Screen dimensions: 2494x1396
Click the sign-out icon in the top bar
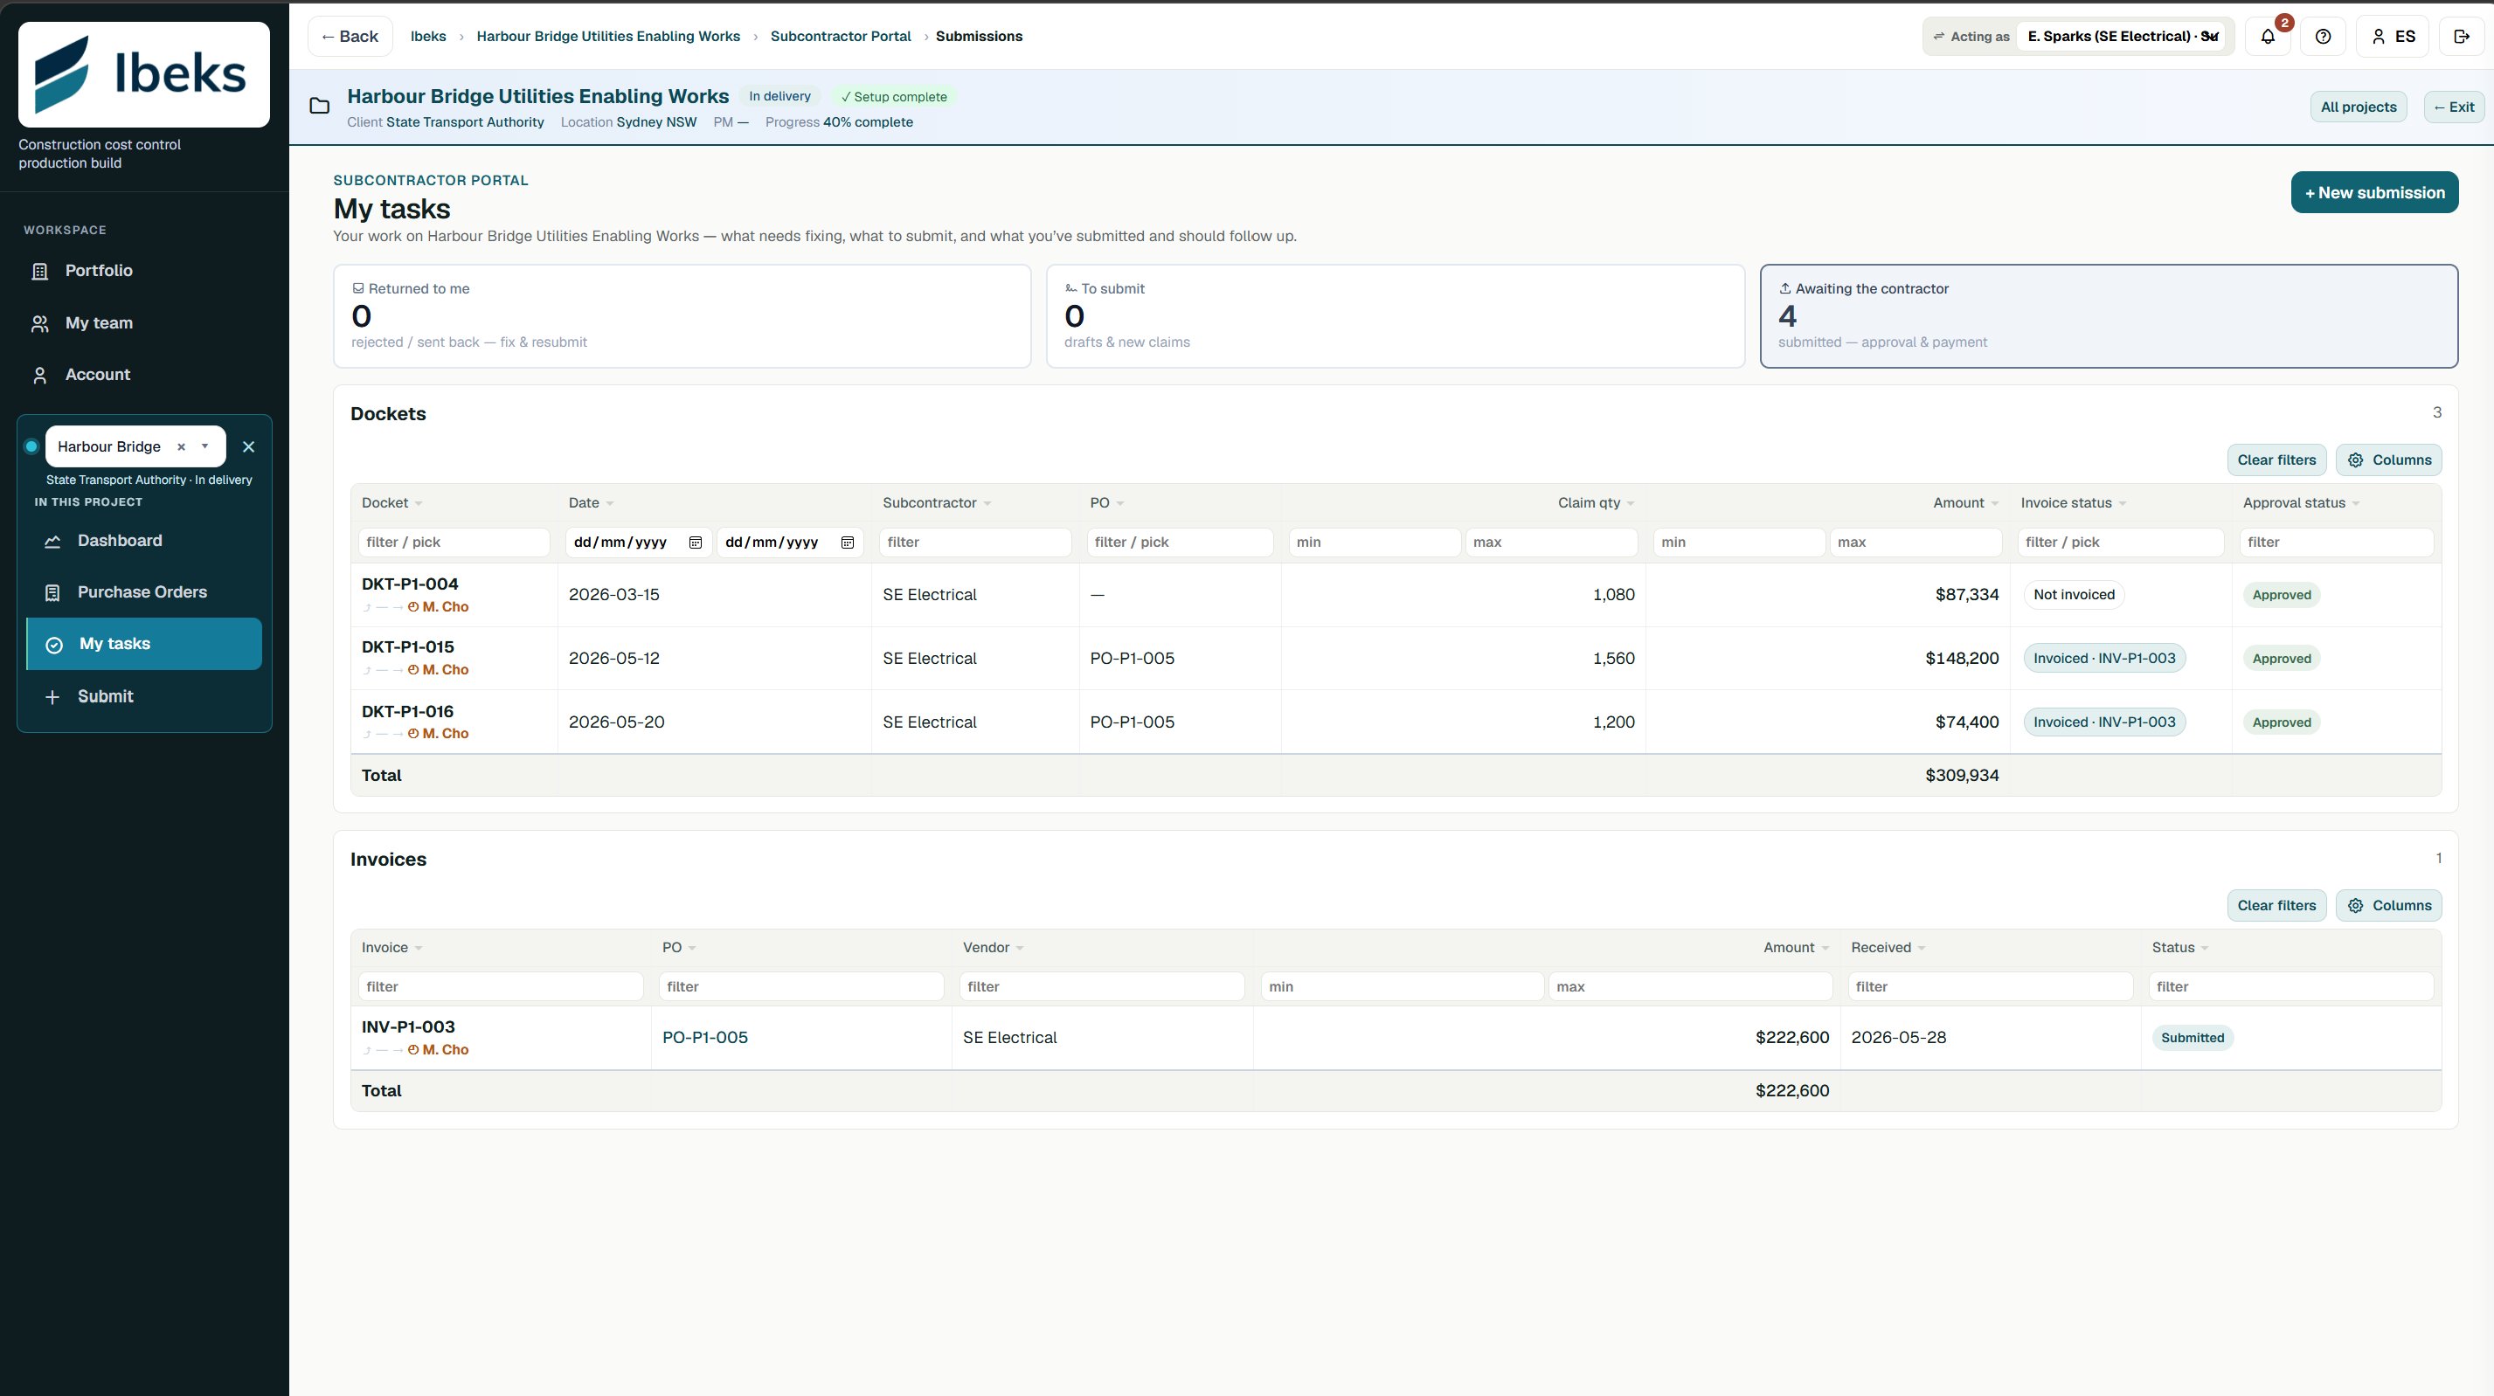click(2462, 37)
